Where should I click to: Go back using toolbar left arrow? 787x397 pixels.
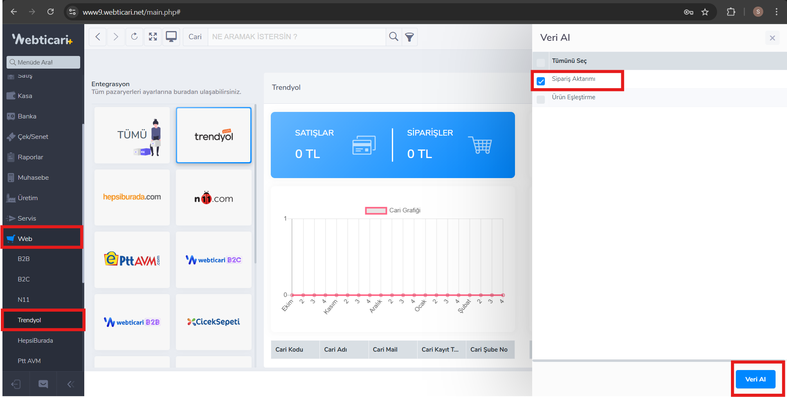98,37
